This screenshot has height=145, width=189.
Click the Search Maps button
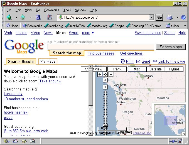click(171, 47)
